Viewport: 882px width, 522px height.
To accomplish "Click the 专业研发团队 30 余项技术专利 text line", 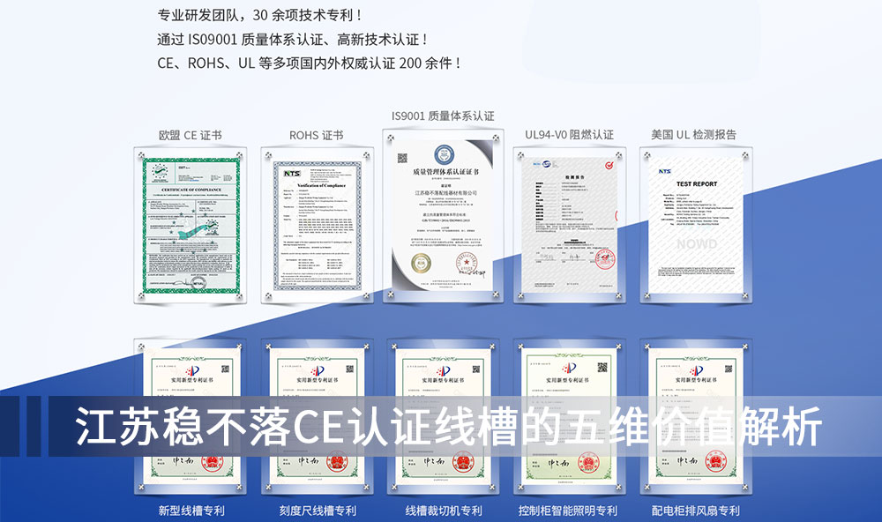I will pos(259,15).
